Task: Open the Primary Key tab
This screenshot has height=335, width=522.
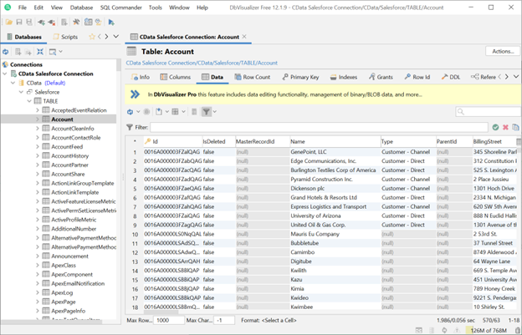Action: tap(299, 77)
